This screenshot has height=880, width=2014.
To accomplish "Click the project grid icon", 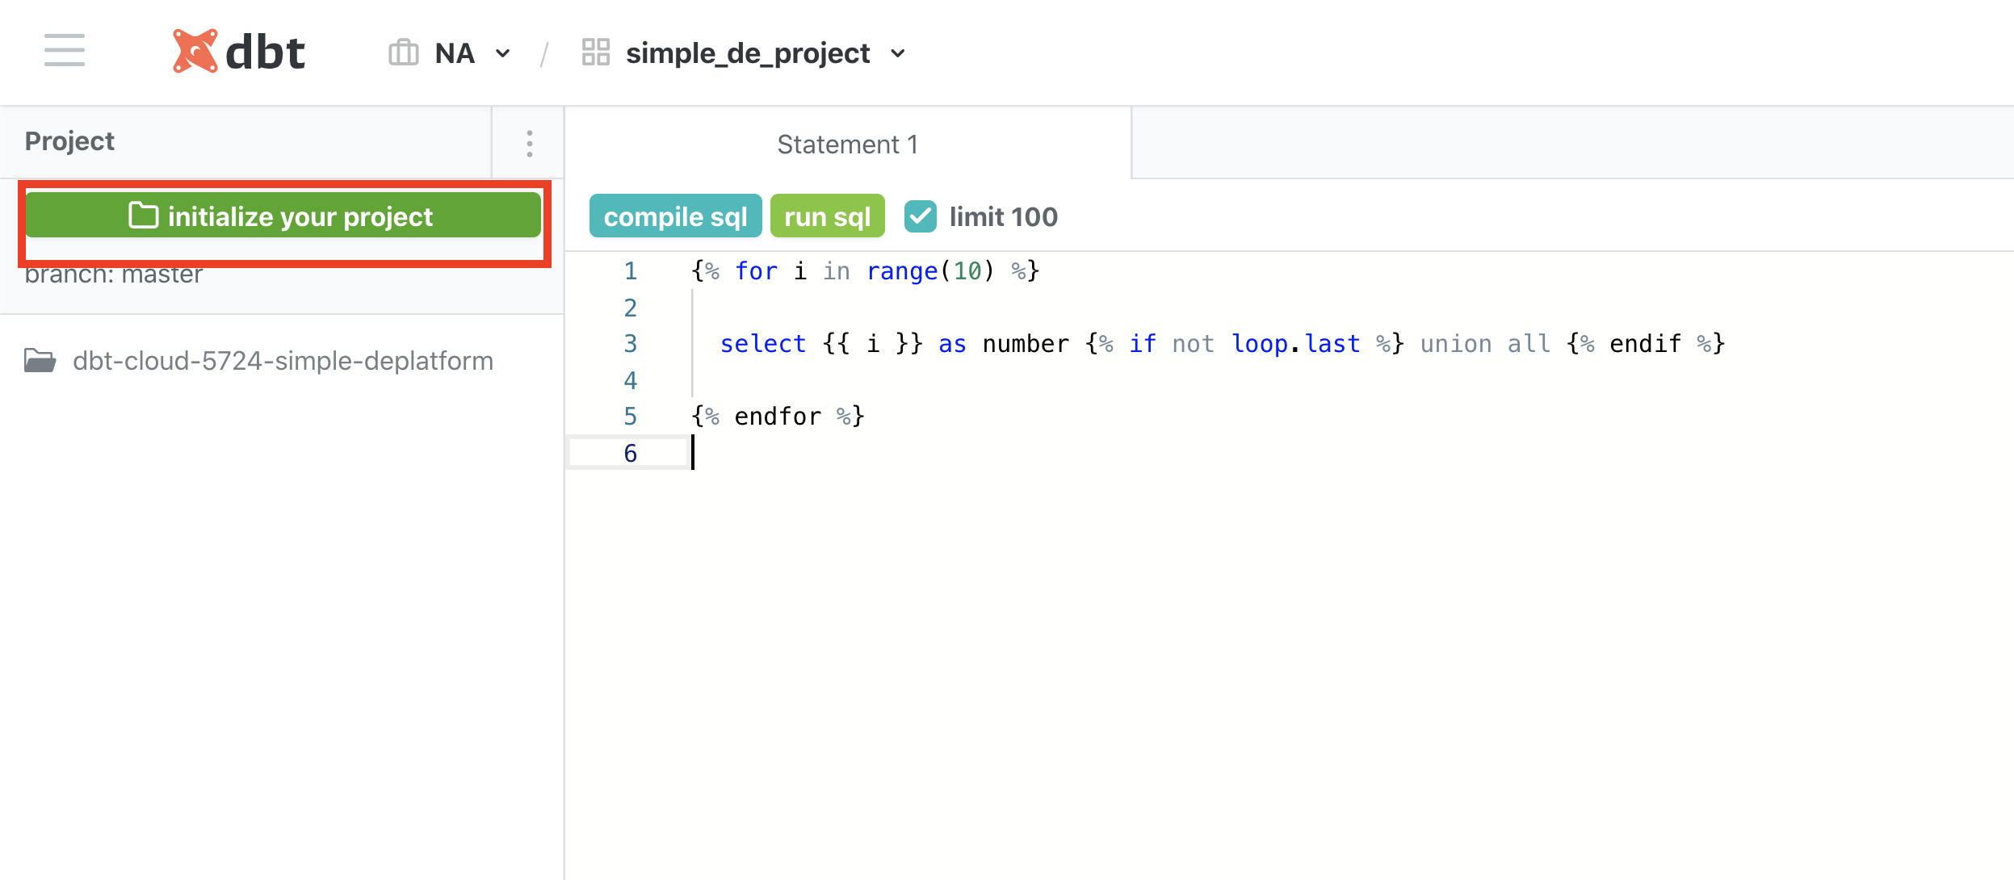I will tap(595, 52).
